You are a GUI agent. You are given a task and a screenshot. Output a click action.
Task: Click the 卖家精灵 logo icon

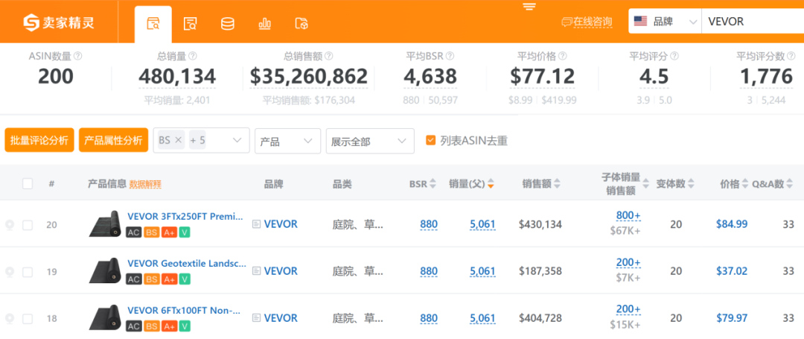tap(32, 22)
